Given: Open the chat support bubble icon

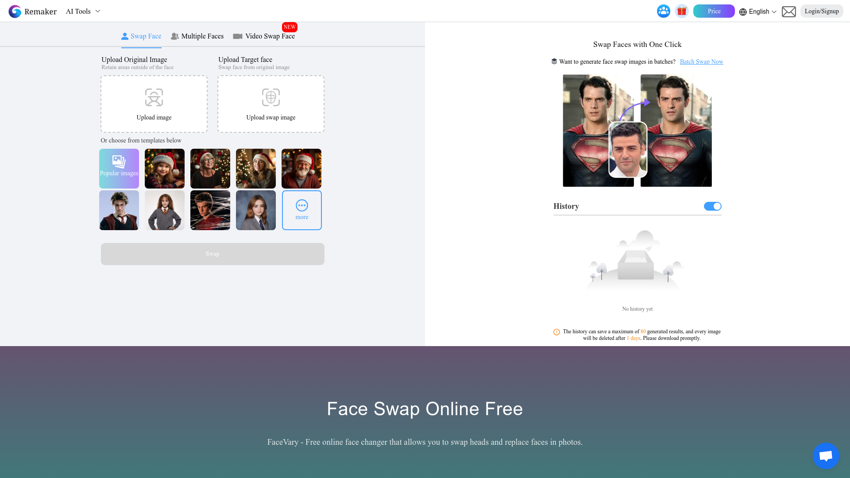Looking at the screenshot, I should click(826, 455).
